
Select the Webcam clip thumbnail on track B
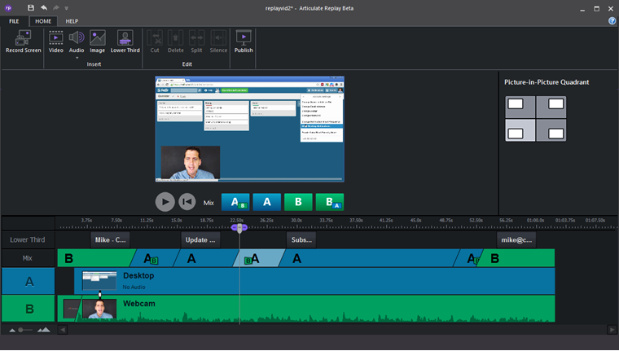pyautogui.click(x=101, y=309)
